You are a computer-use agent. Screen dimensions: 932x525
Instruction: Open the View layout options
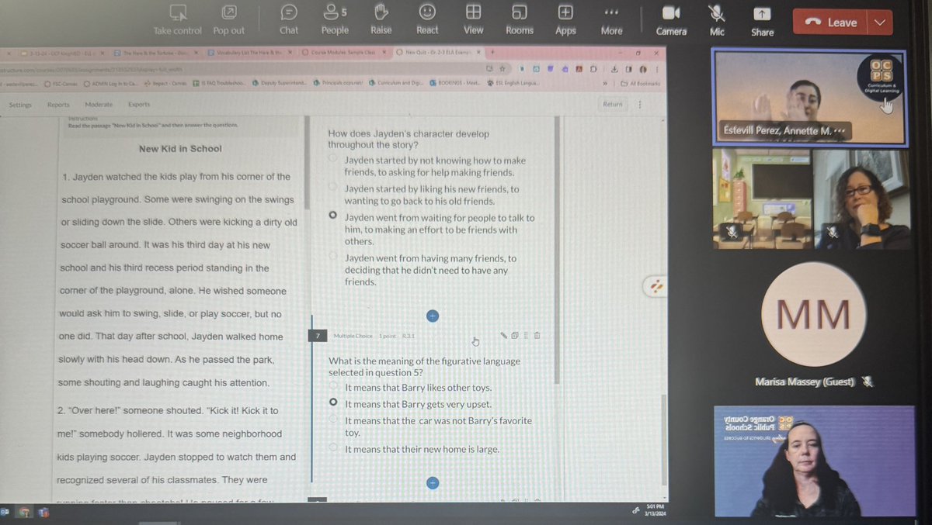pyautogui.click(x=473, y=12)
